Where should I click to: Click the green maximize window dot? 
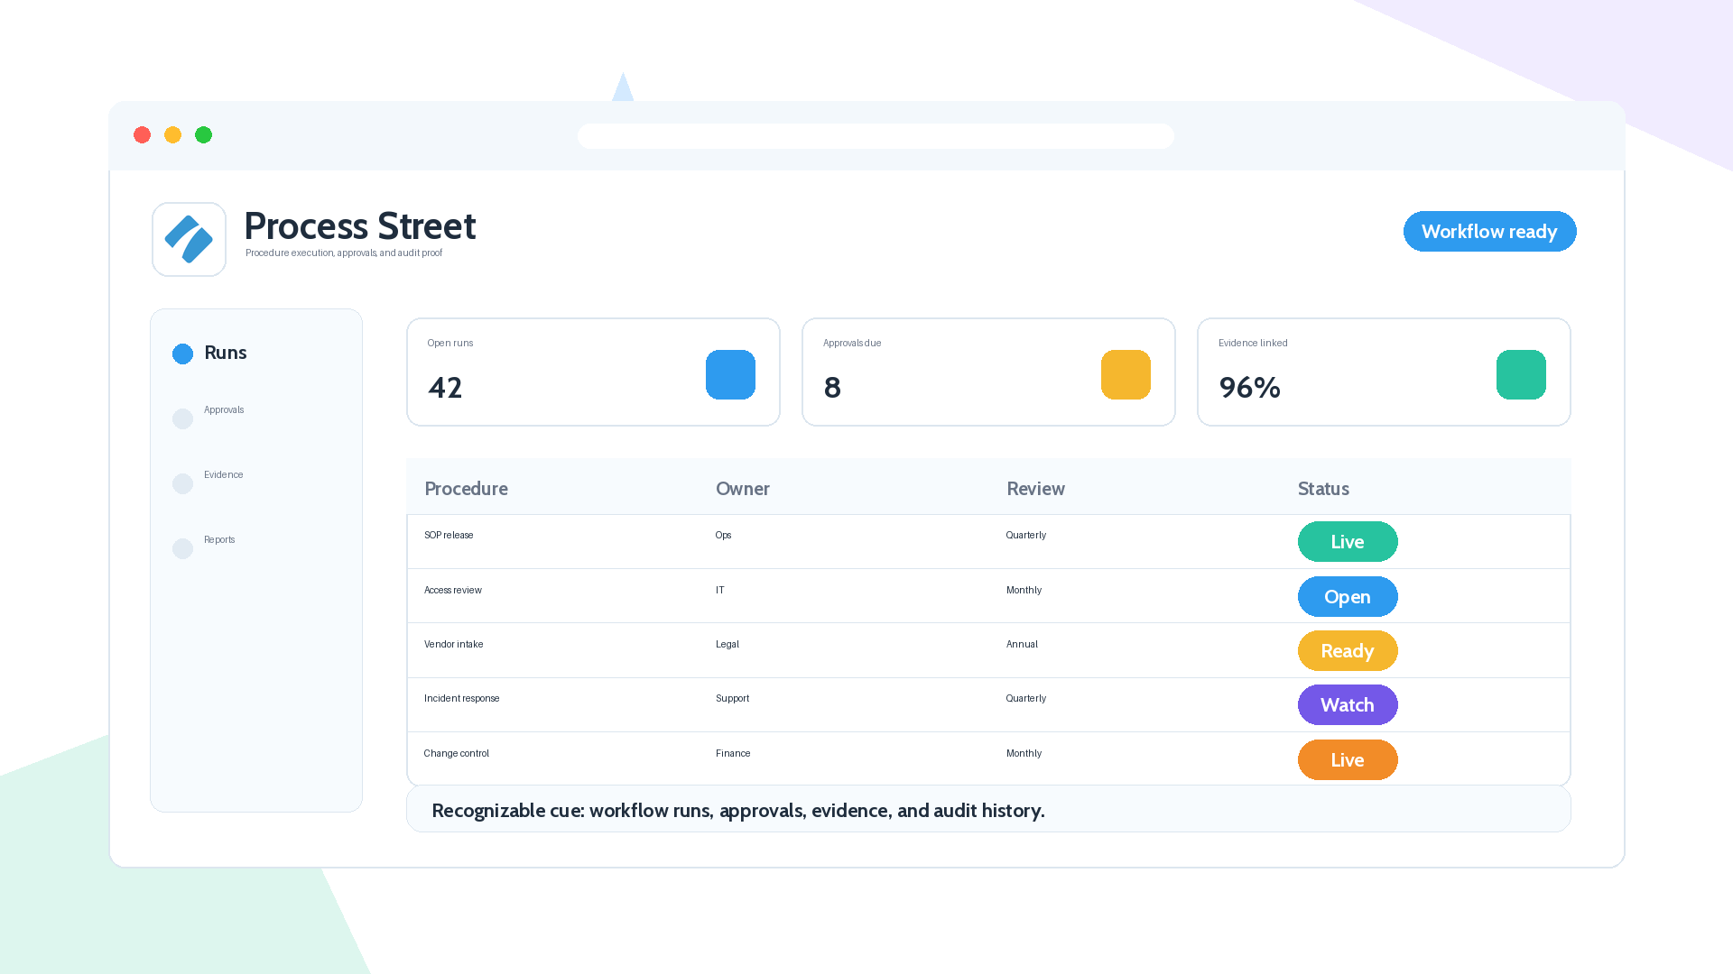pos(203,135)
